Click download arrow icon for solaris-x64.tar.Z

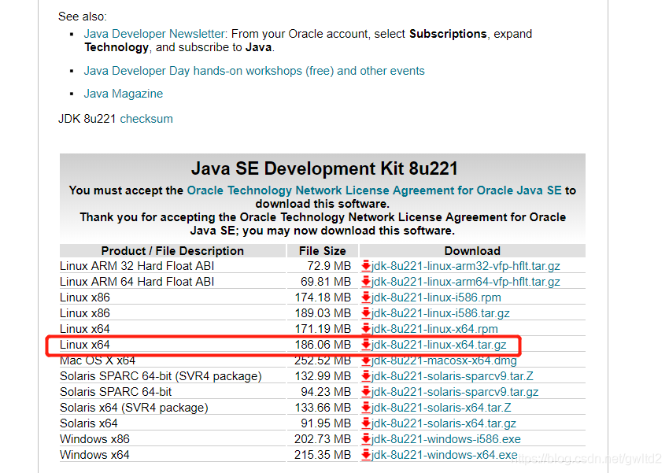point(366,408)
